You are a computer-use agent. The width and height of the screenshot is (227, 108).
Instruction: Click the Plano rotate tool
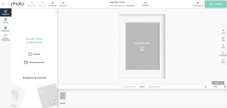pyautogui.click(x=223, y=46)
